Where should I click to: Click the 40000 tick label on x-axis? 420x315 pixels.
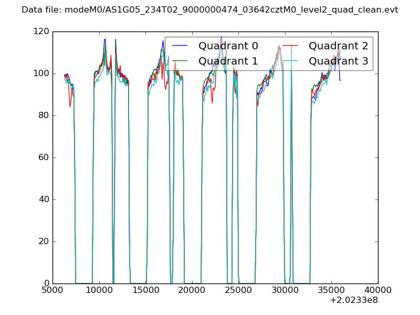pos(378,290)
